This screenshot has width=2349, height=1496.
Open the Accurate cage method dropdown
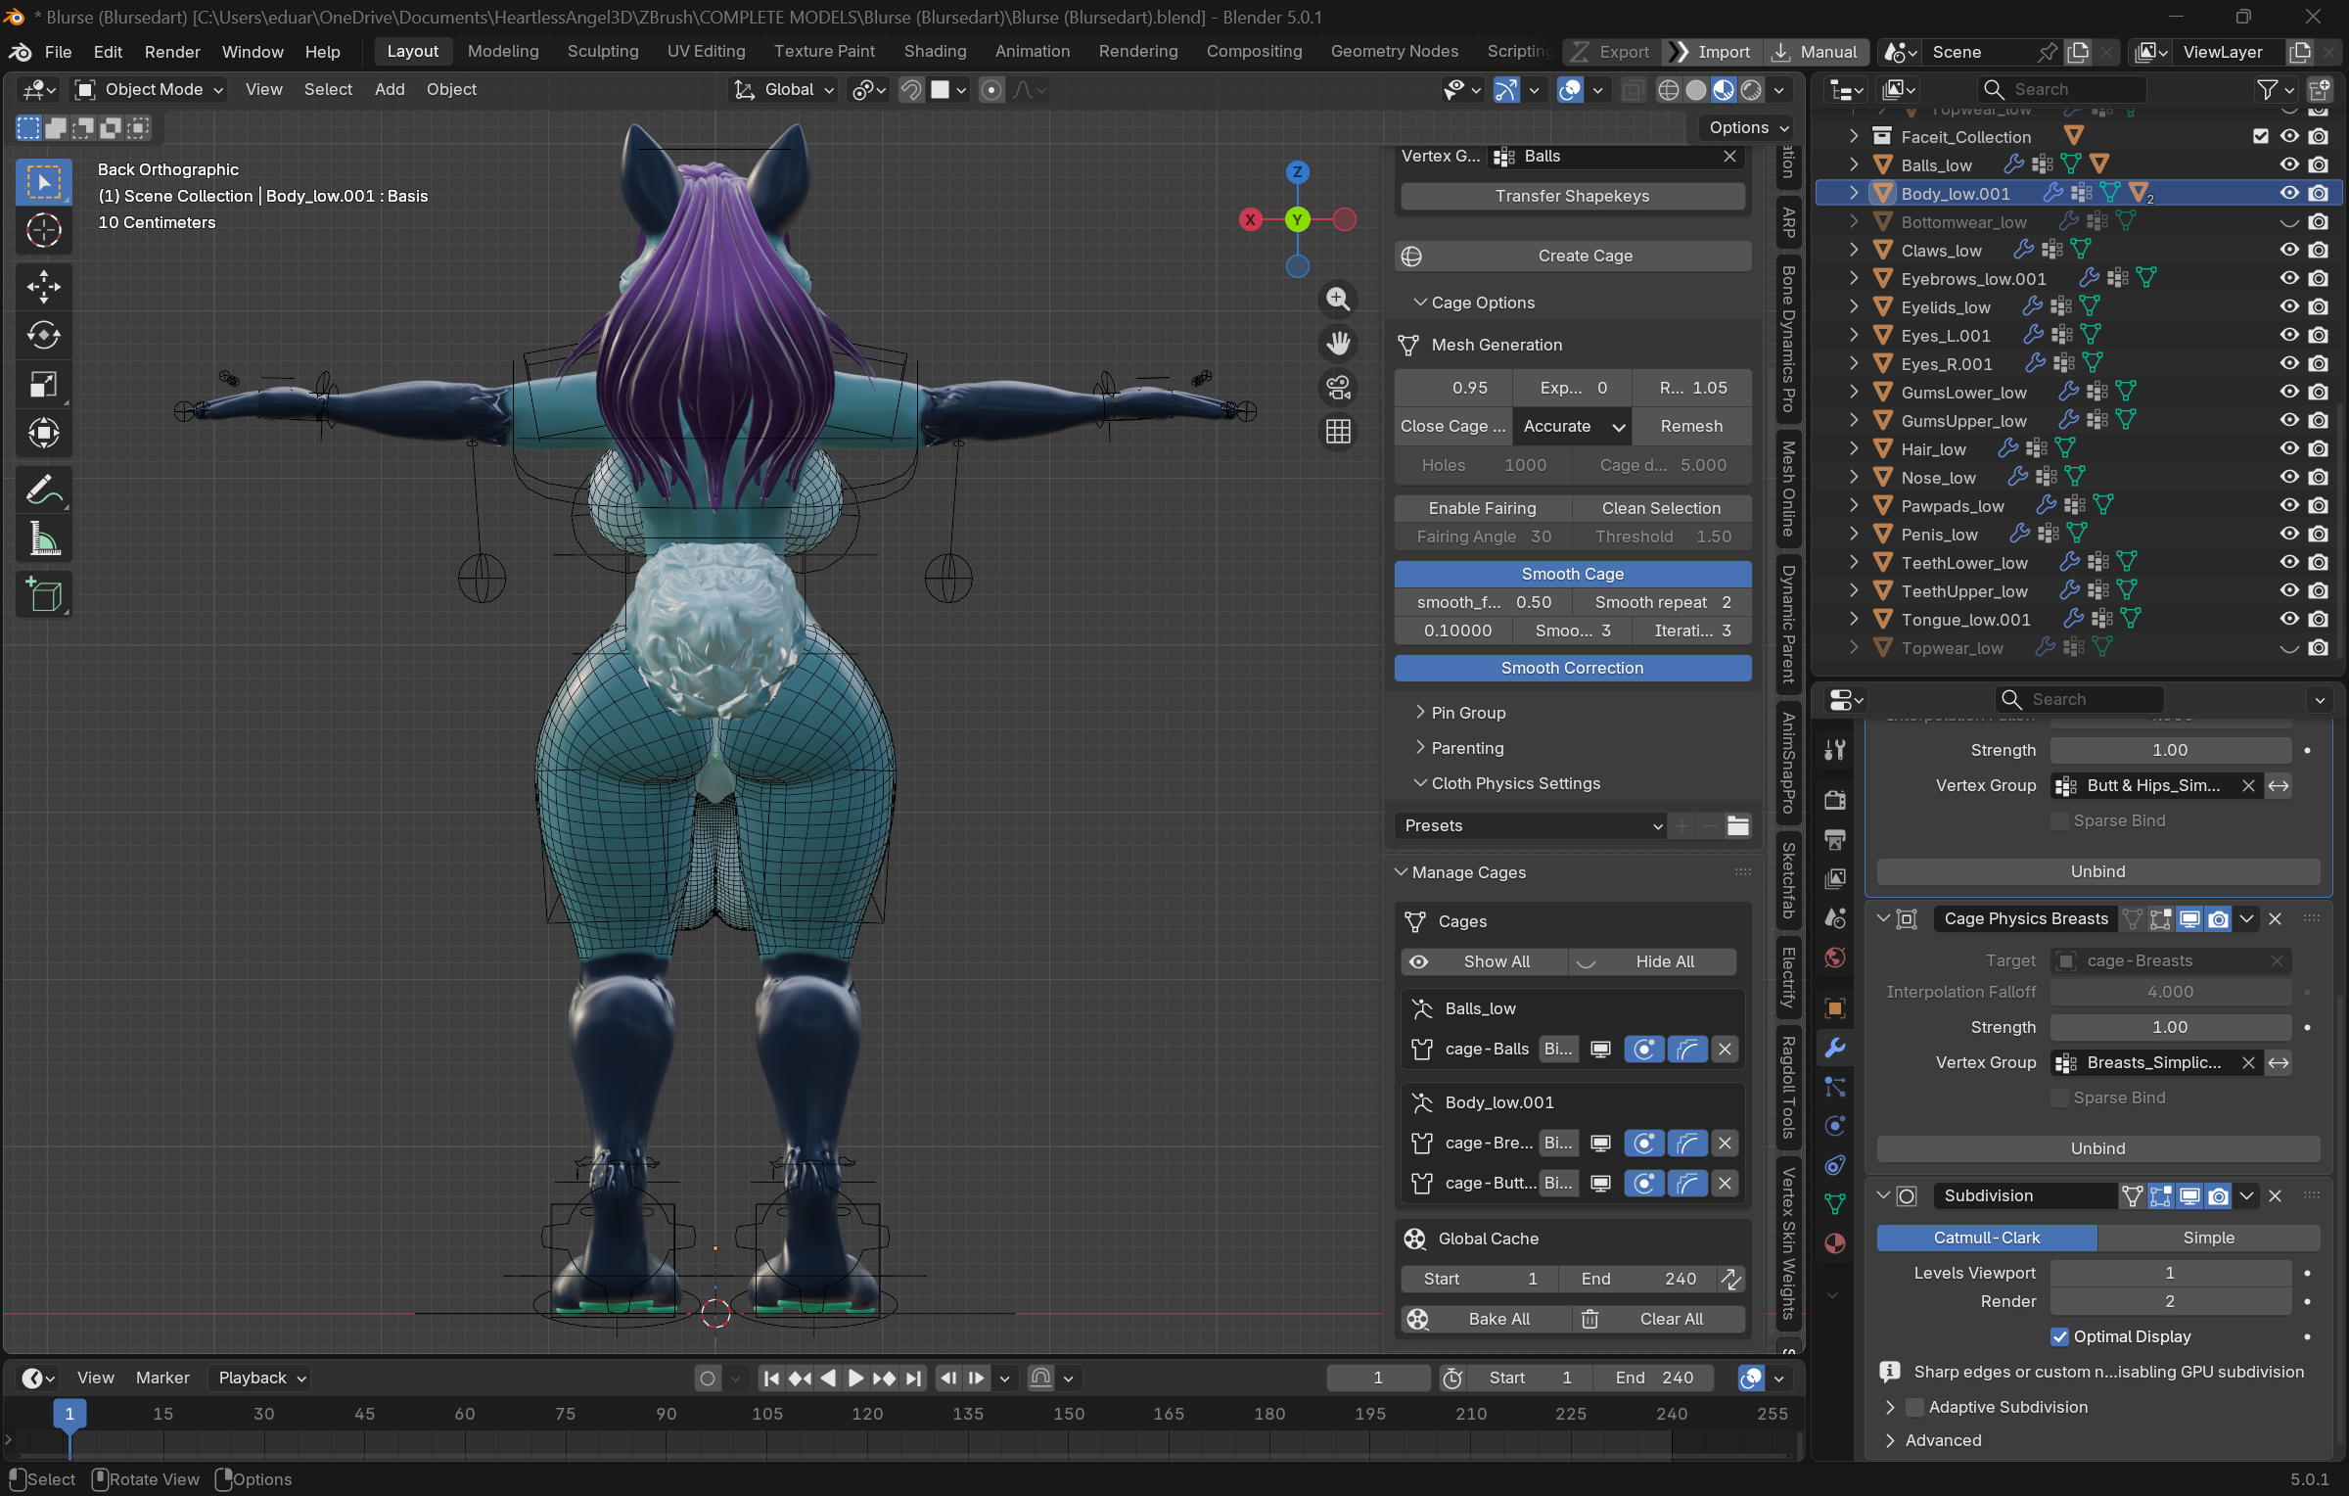pyautogui.click(x=1572, y=427)
